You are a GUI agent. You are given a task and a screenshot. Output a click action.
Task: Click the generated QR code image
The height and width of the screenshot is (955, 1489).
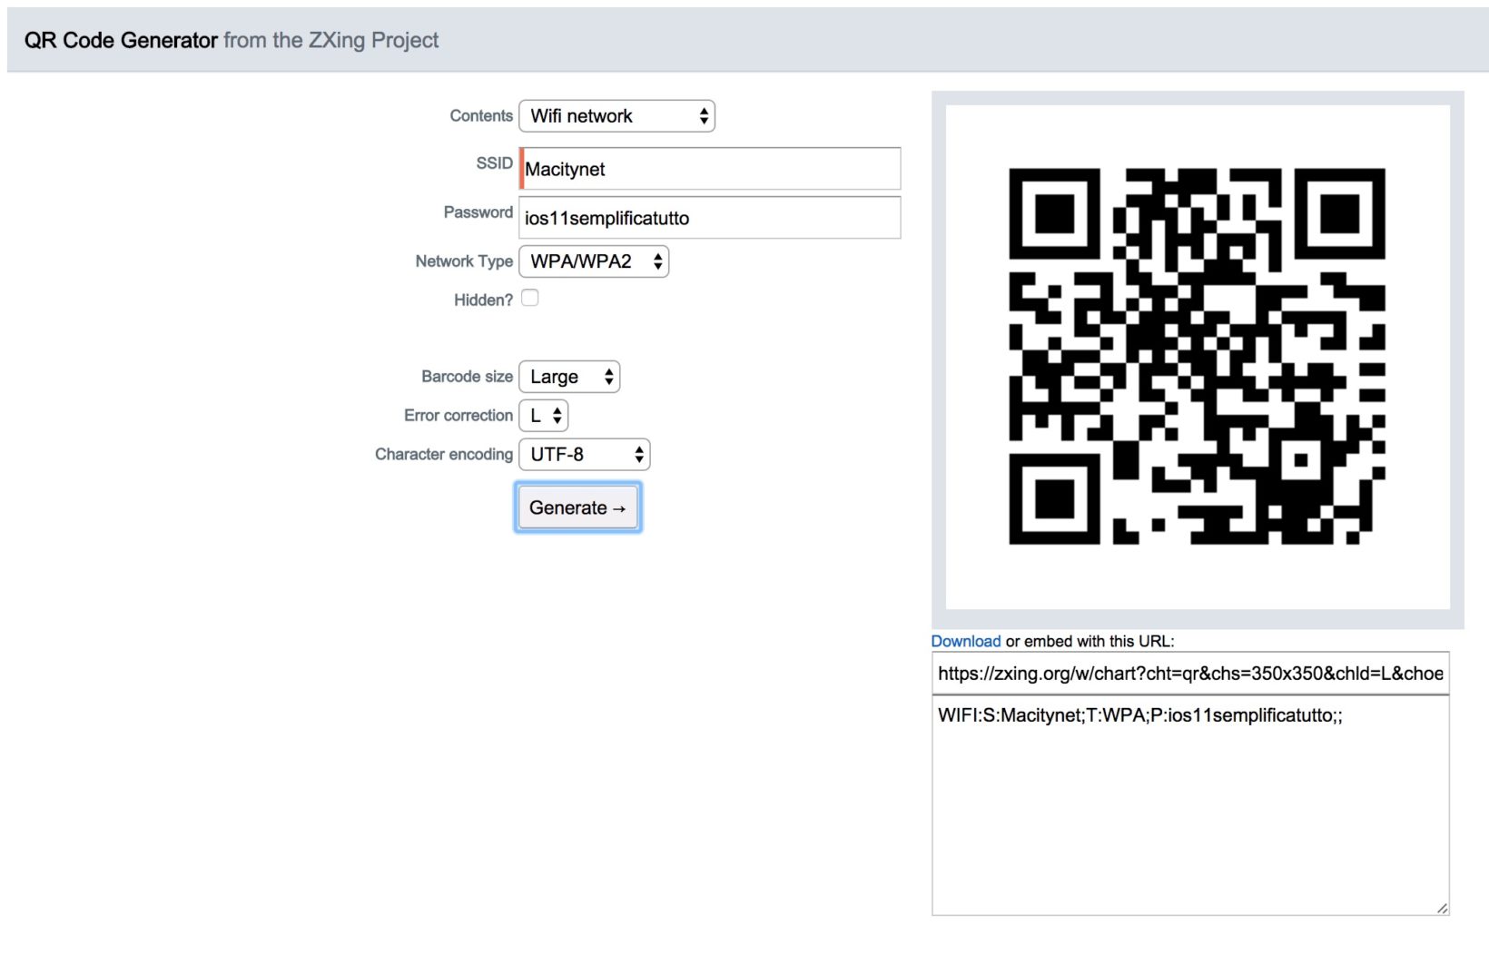pyautogui.click(x=1198, y=357)
